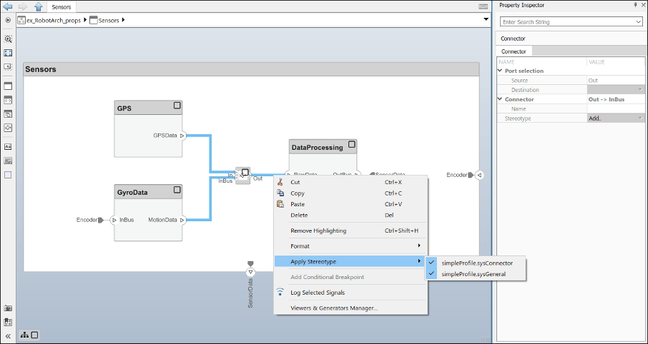The width and height of the screenshot is (648, 344).
Task: Click ex_RobotArch_props breadcrumb
Action: [54, 20]
